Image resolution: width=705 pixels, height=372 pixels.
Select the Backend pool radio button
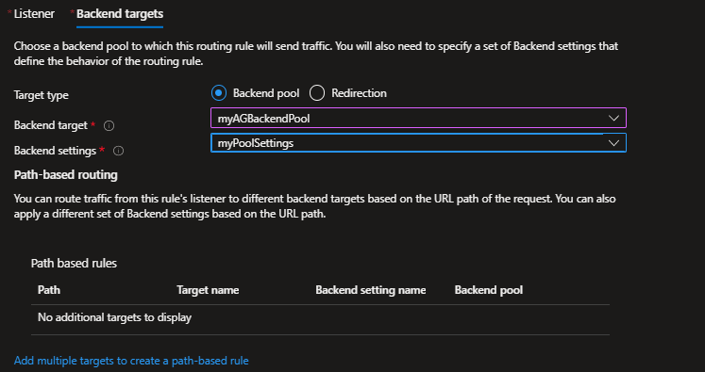click(219, 93)
